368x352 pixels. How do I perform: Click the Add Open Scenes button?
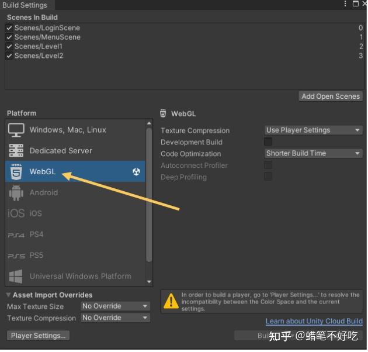coord(331,97)
